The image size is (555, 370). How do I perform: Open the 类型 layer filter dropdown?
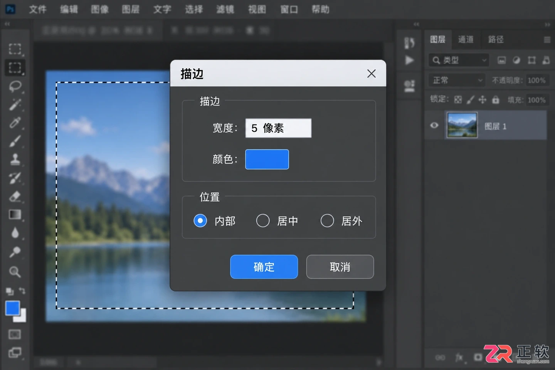459,60
